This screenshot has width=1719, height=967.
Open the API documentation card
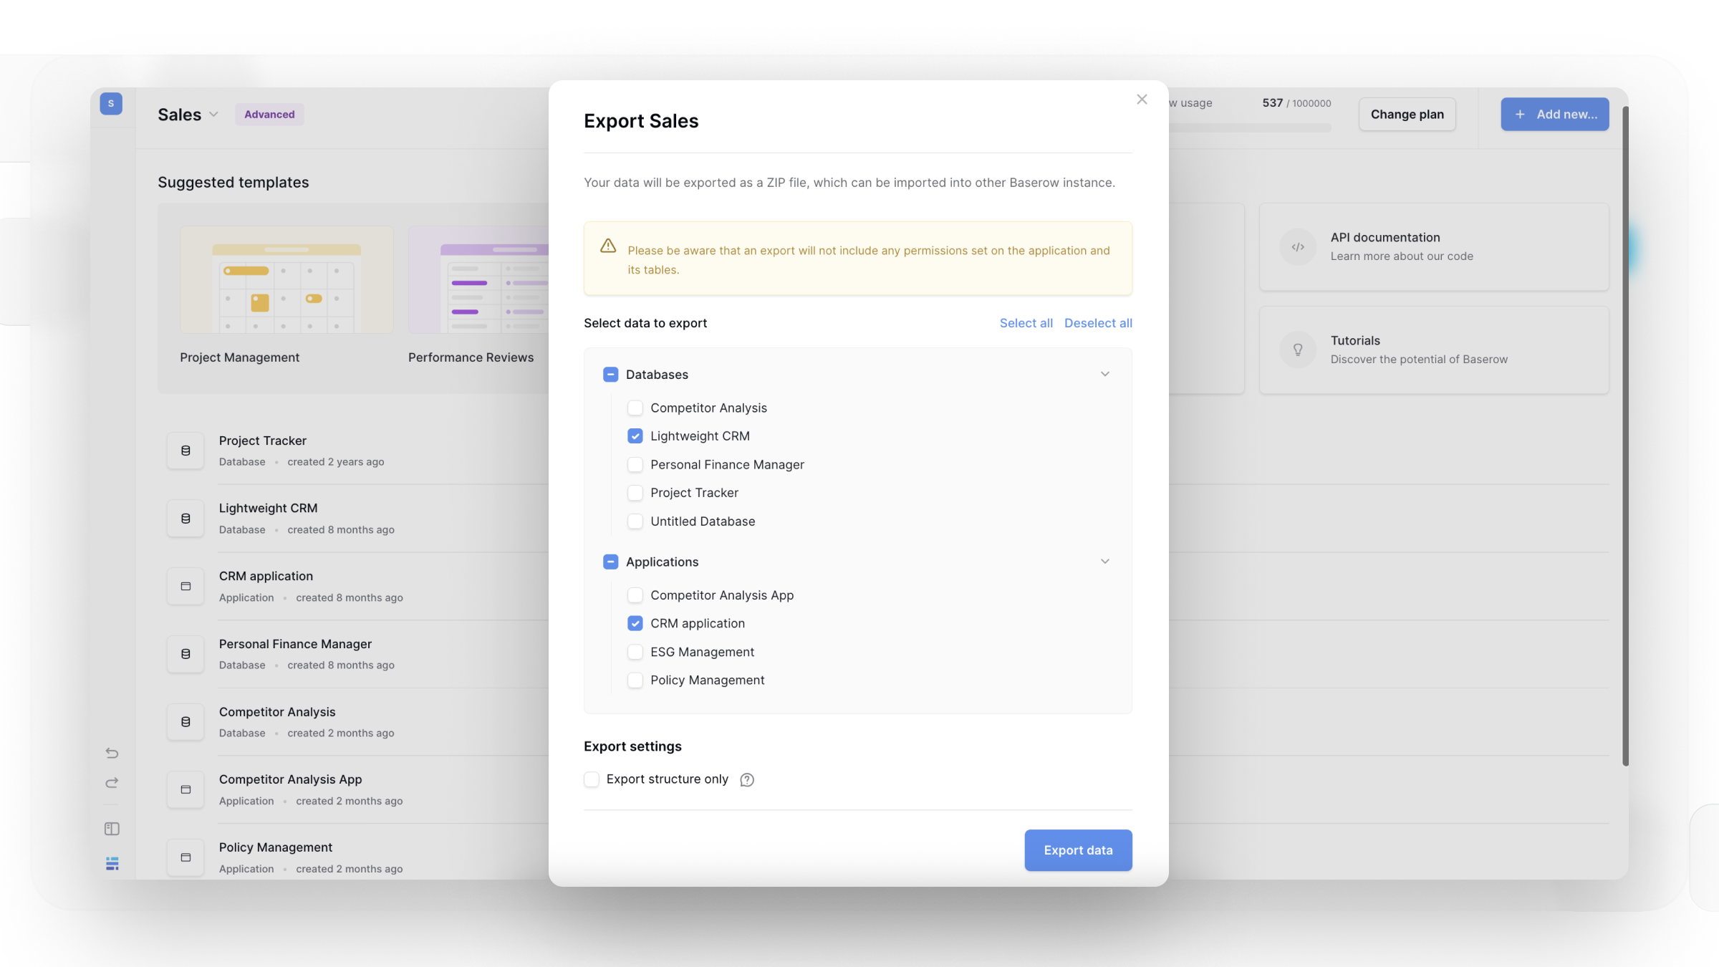coord(1433,247)
